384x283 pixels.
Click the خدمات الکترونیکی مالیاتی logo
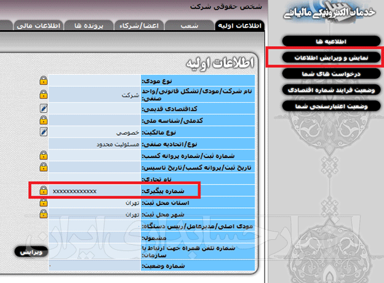click(329, 12)
